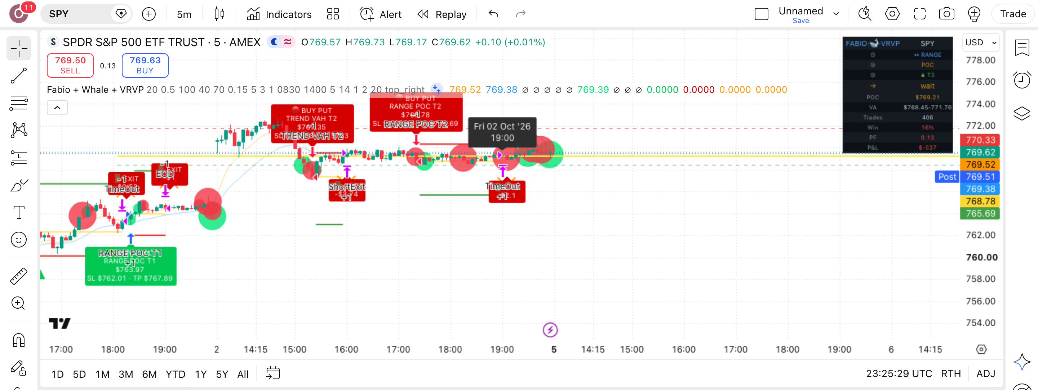1038x390 pixels.
Task: Open the layout setup grid
Action: point(333,14)
